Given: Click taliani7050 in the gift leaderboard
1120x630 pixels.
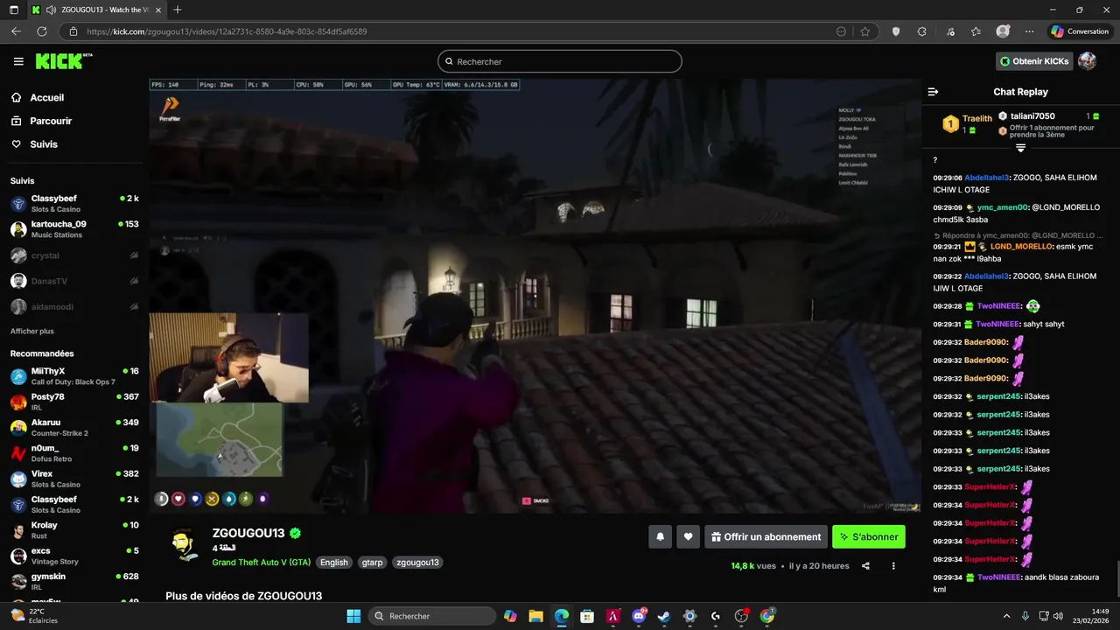Looking at the screenshot, I should [x=1032, y=115].
